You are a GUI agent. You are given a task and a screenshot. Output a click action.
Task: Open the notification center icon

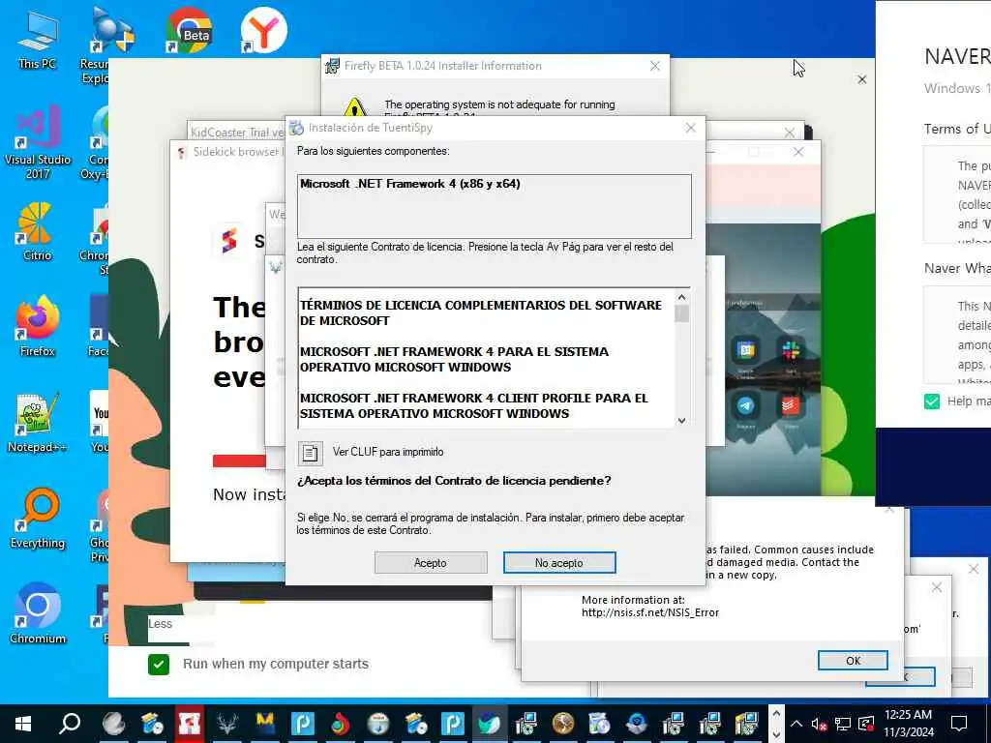point(959,724)
